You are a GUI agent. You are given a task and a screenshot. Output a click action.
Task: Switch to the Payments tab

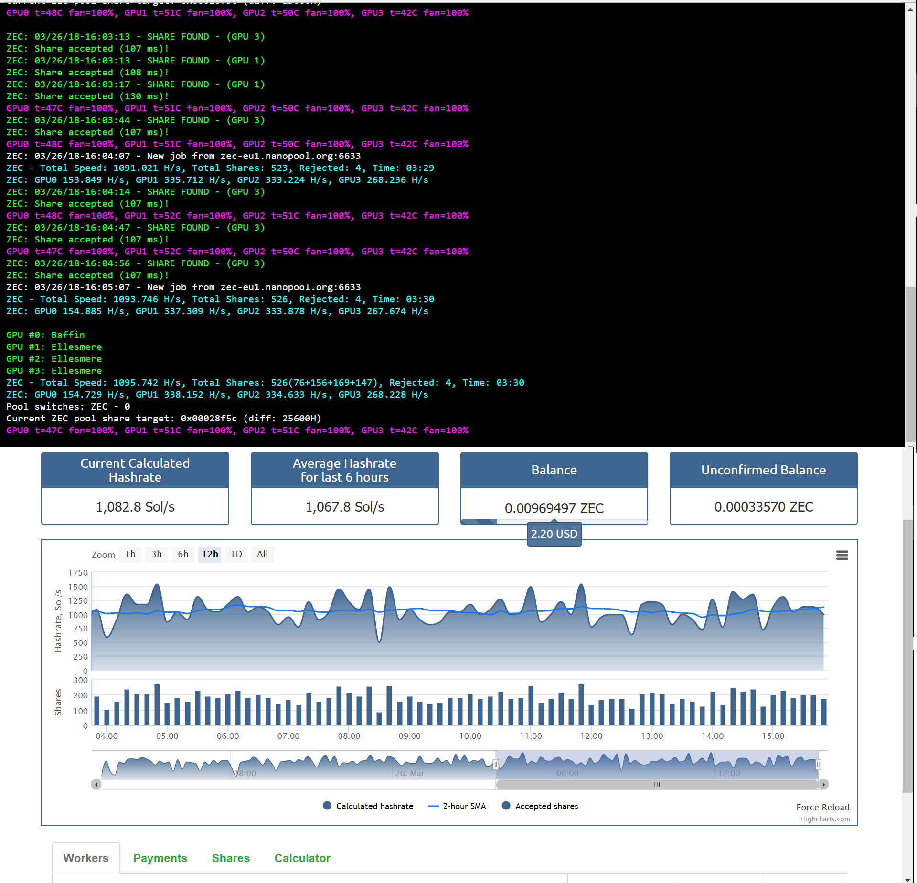point(160,858)
